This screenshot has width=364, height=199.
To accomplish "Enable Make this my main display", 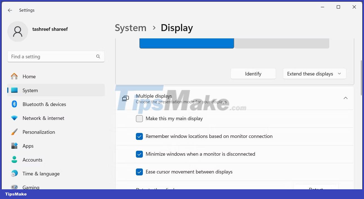I will (x=139, y=119).
